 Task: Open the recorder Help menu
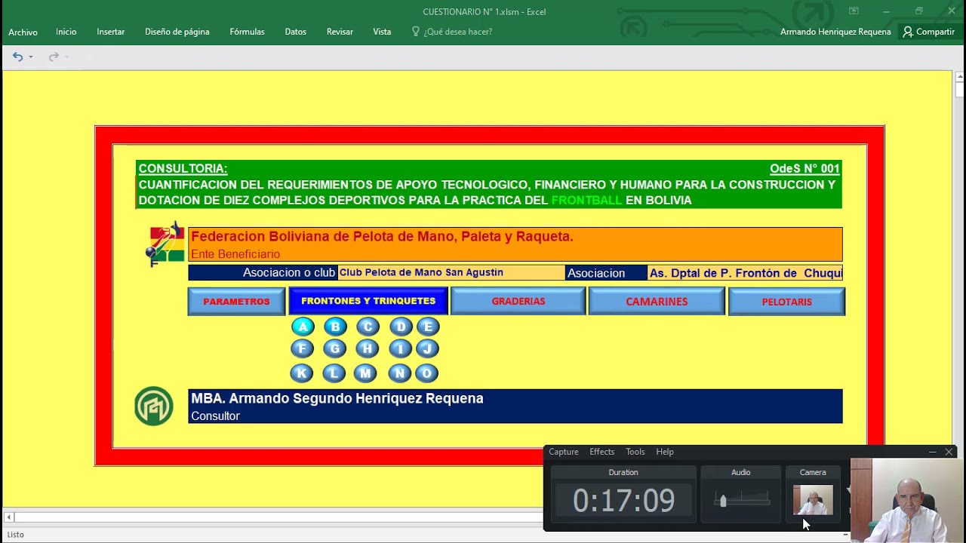coord(665,452)
